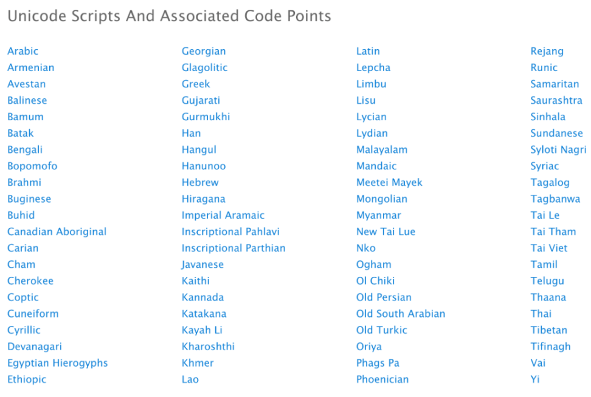Click the Hangul script link

pyautogui.click(x=199, y=150)
